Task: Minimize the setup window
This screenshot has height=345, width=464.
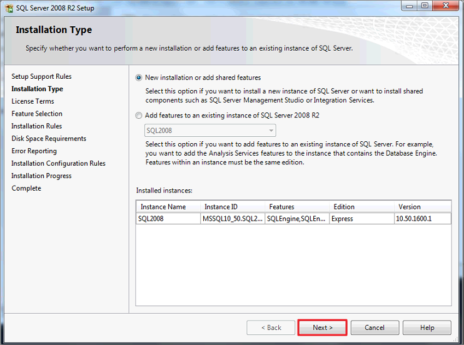Action: [x=410, y=6]
